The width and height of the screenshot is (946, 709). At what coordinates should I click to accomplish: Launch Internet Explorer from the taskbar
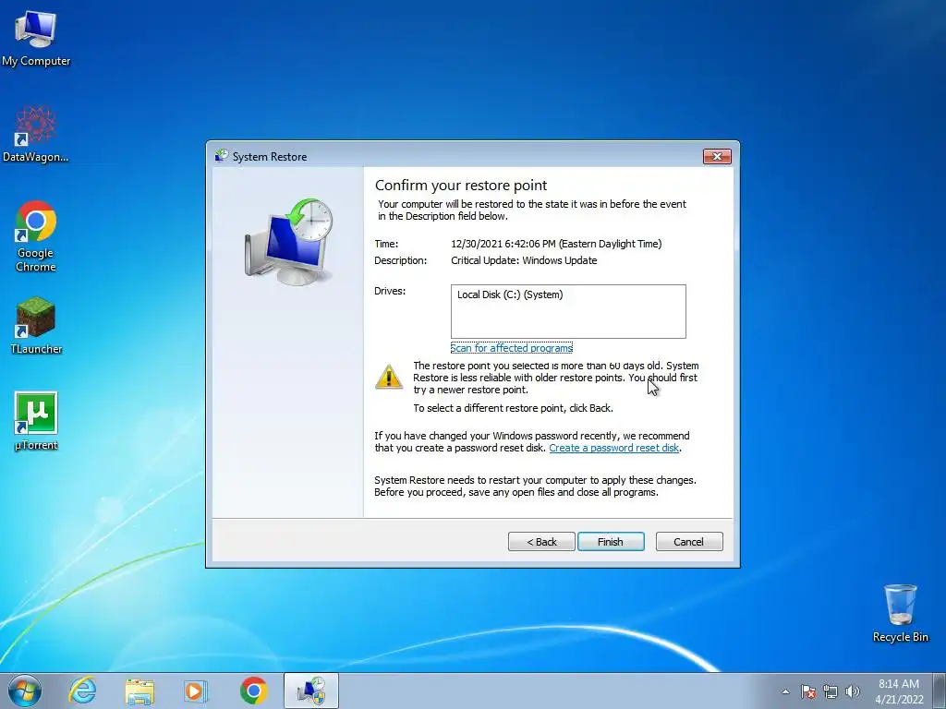82,691
